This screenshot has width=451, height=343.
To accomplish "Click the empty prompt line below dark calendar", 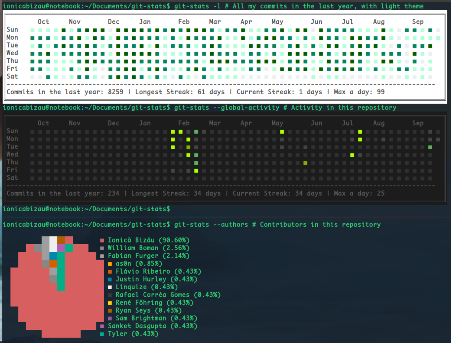I will tap(86, 209).
